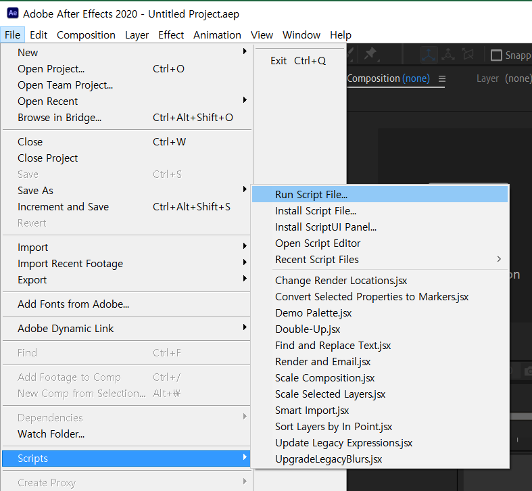The width and height of the screenshot is (532, 491).
Task: Open the View menu
Action: coord(262,35)
